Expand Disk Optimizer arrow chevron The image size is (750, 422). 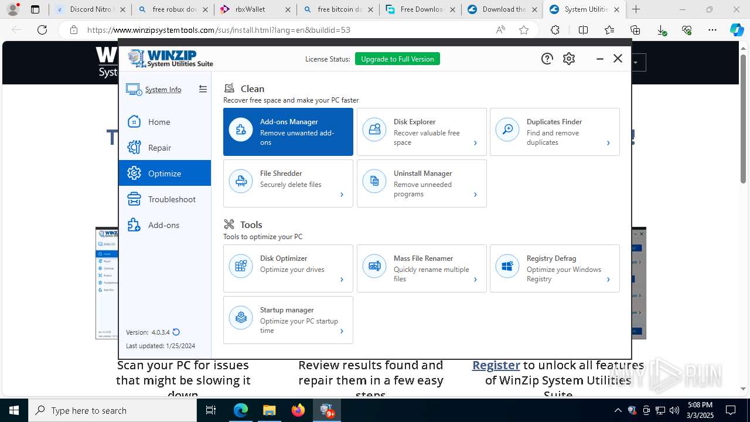click(x=342, y=280)
